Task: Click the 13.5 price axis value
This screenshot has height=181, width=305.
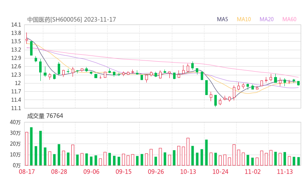Action: tap(16, 42)
